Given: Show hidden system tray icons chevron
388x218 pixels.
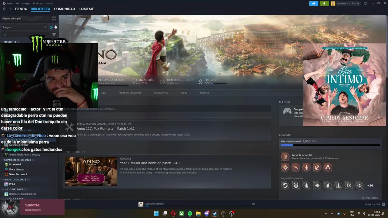Looking at the screenshot, I should pyautogui.click(x=326, y=213).
